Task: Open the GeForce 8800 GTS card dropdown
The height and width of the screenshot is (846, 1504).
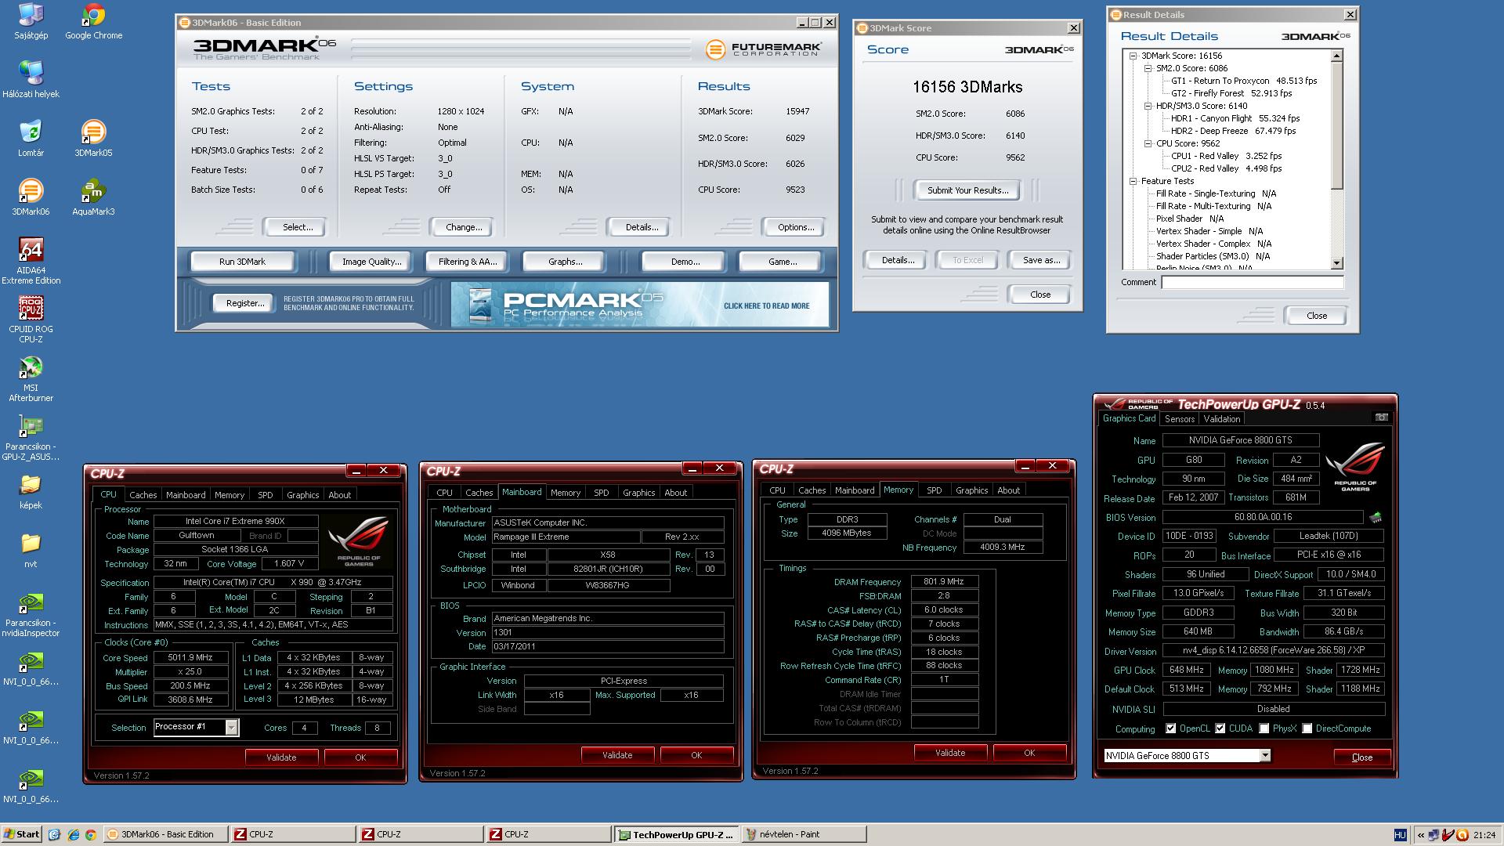Action: coord(1264,756)
